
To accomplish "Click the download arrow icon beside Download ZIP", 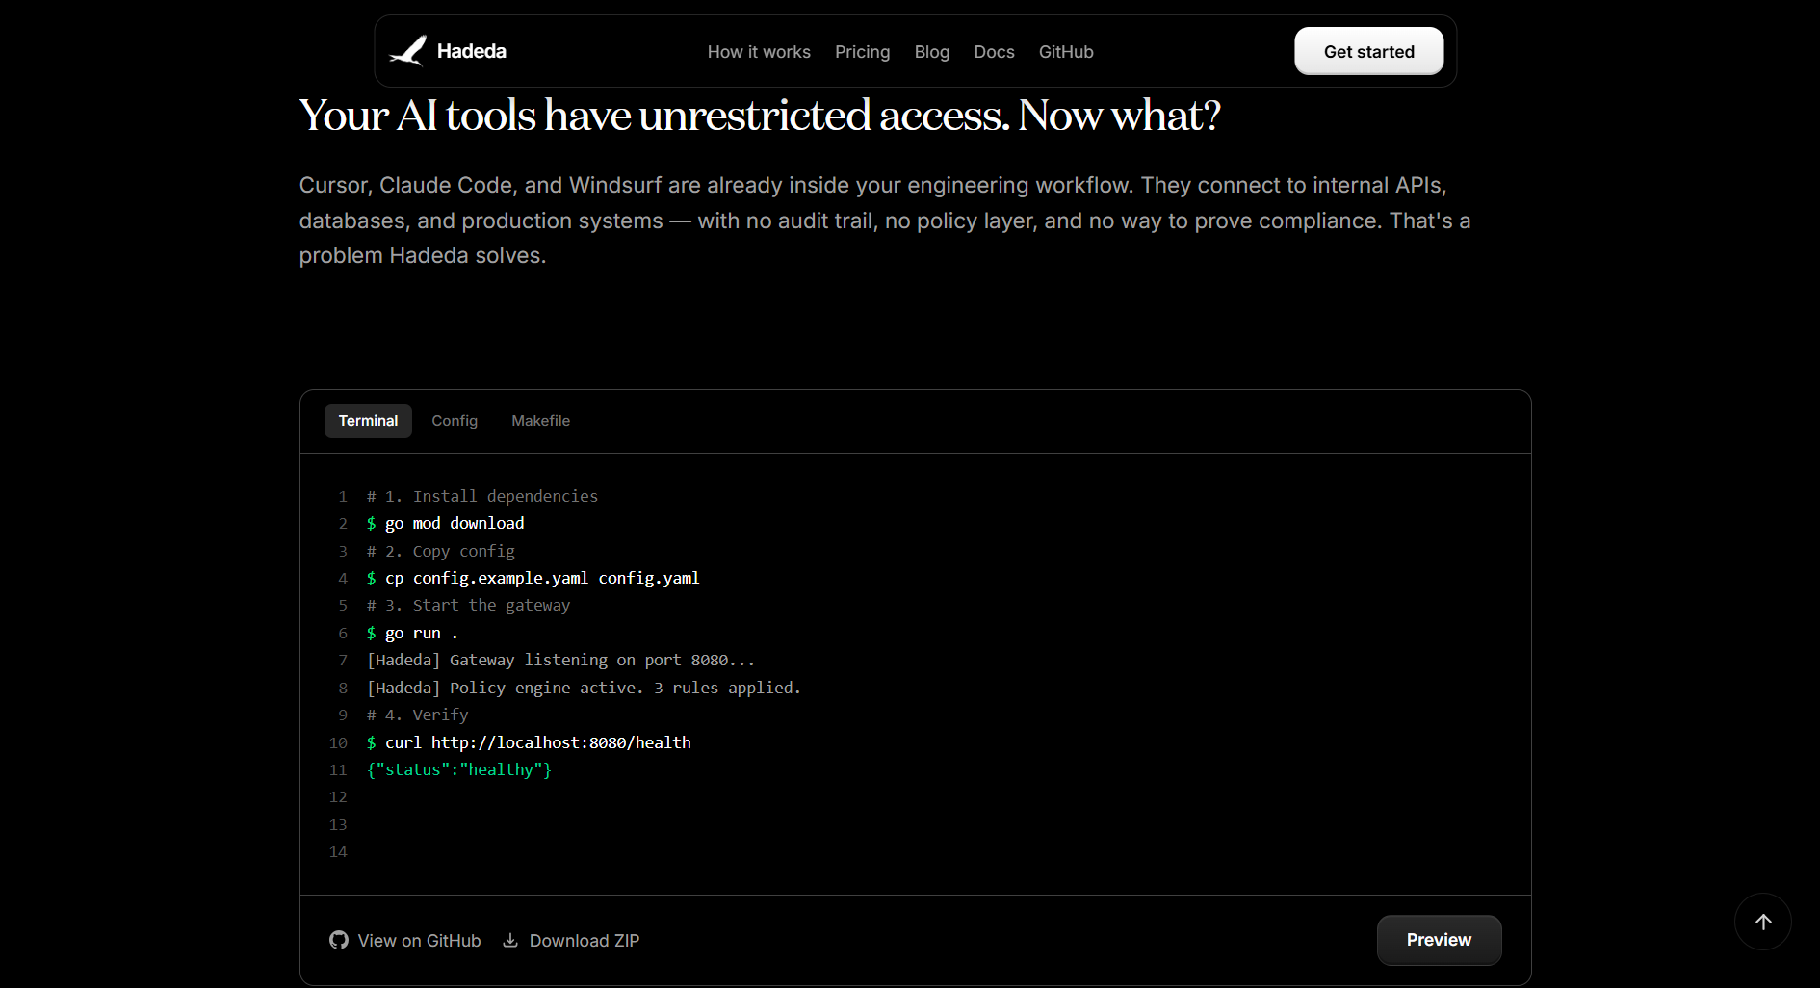I will click(510, 940).
